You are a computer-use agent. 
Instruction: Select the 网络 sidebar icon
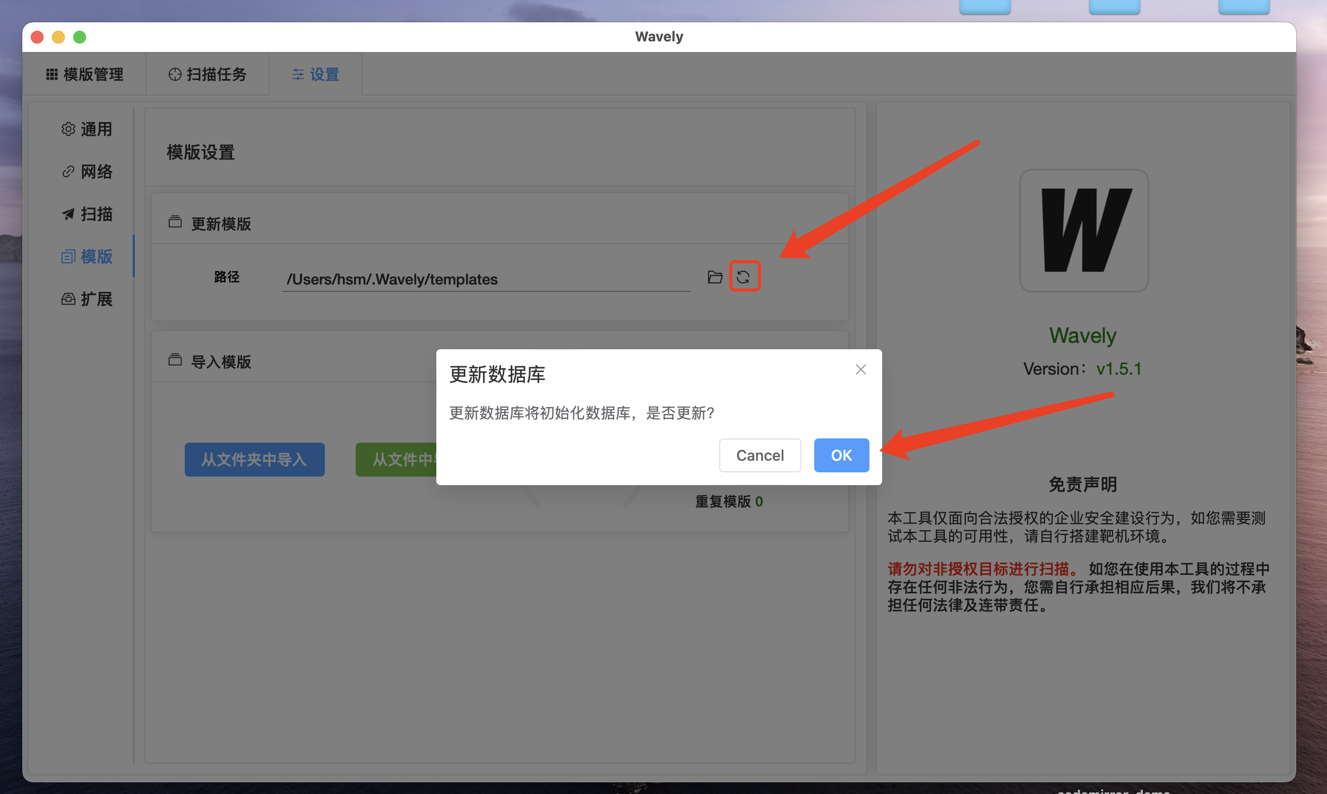68,171
